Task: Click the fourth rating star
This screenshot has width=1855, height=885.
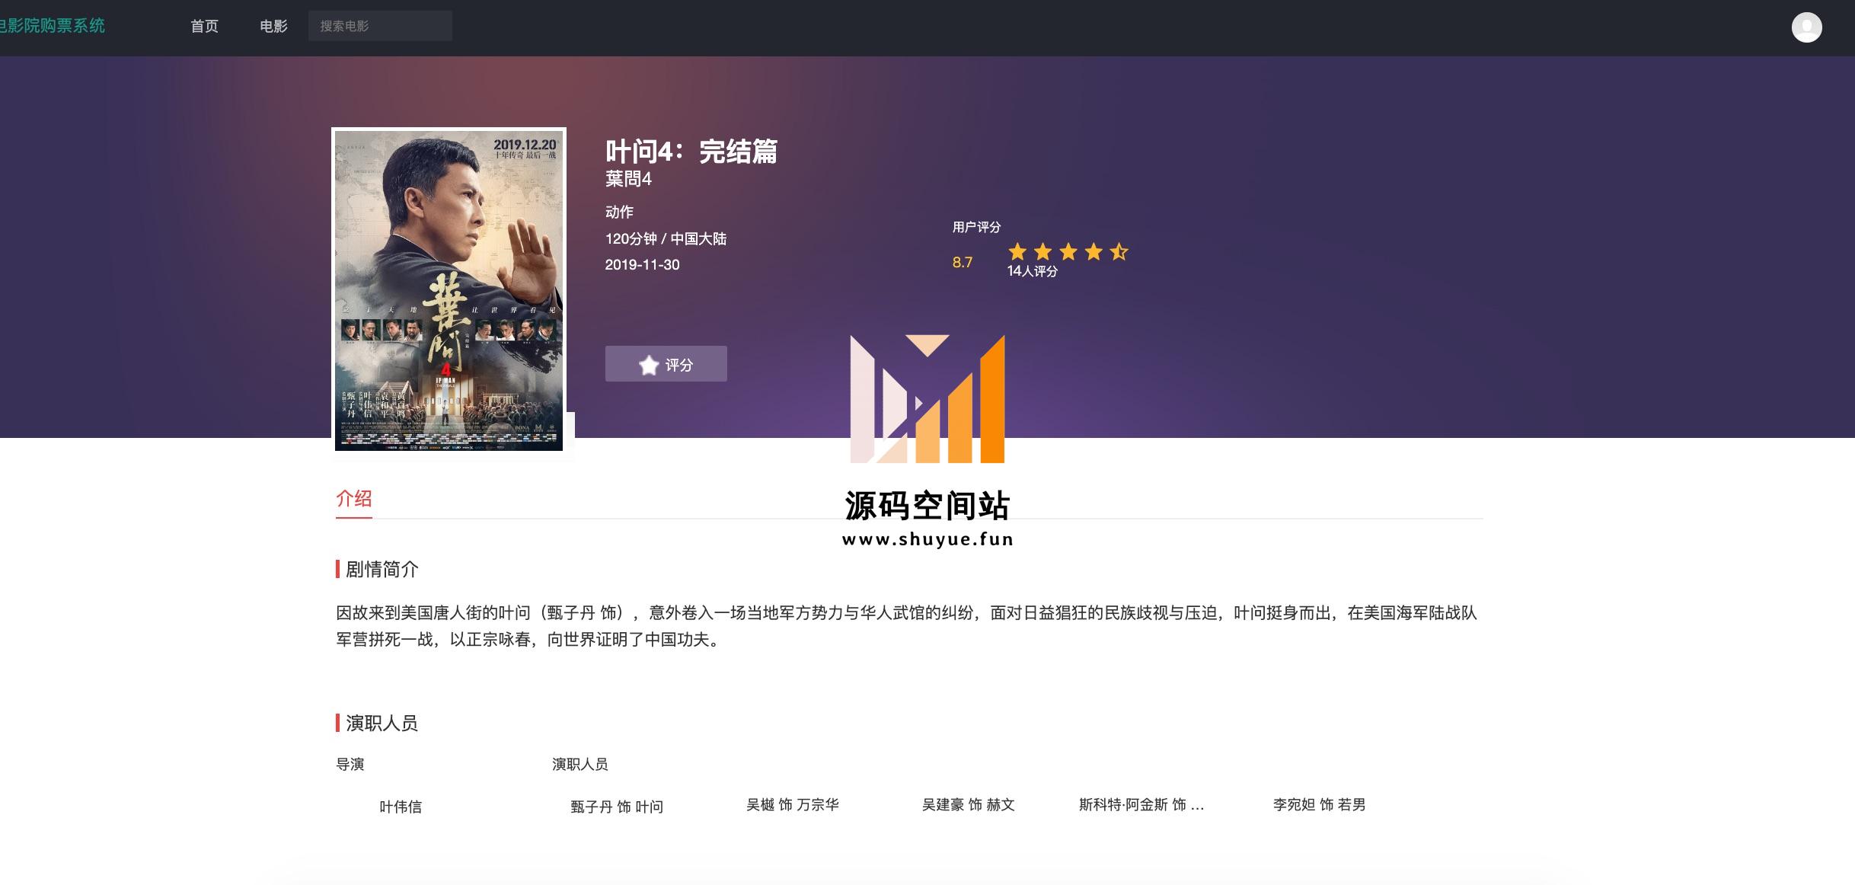Action: click(x=1094, y=251)
